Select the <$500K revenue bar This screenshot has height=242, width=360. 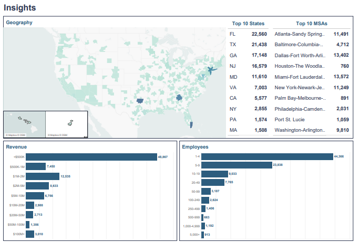tap(91, 157)
